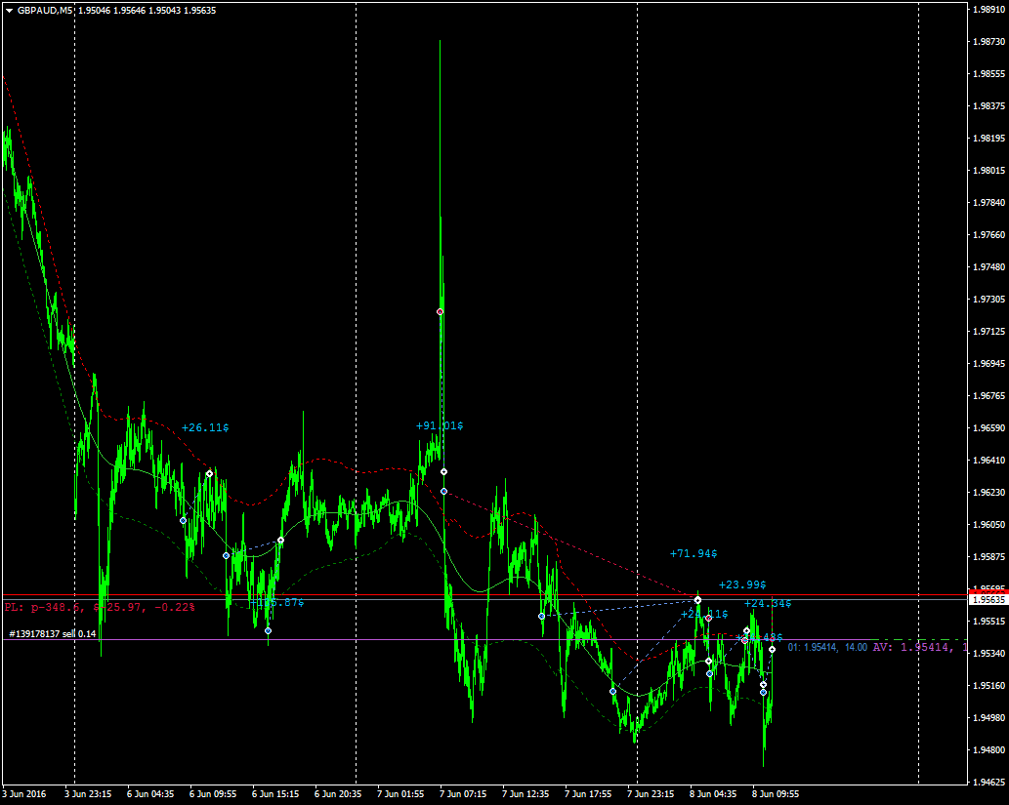Click the price scale value 1.98015
Screen dimensions: 1009x805
(989, 171)
